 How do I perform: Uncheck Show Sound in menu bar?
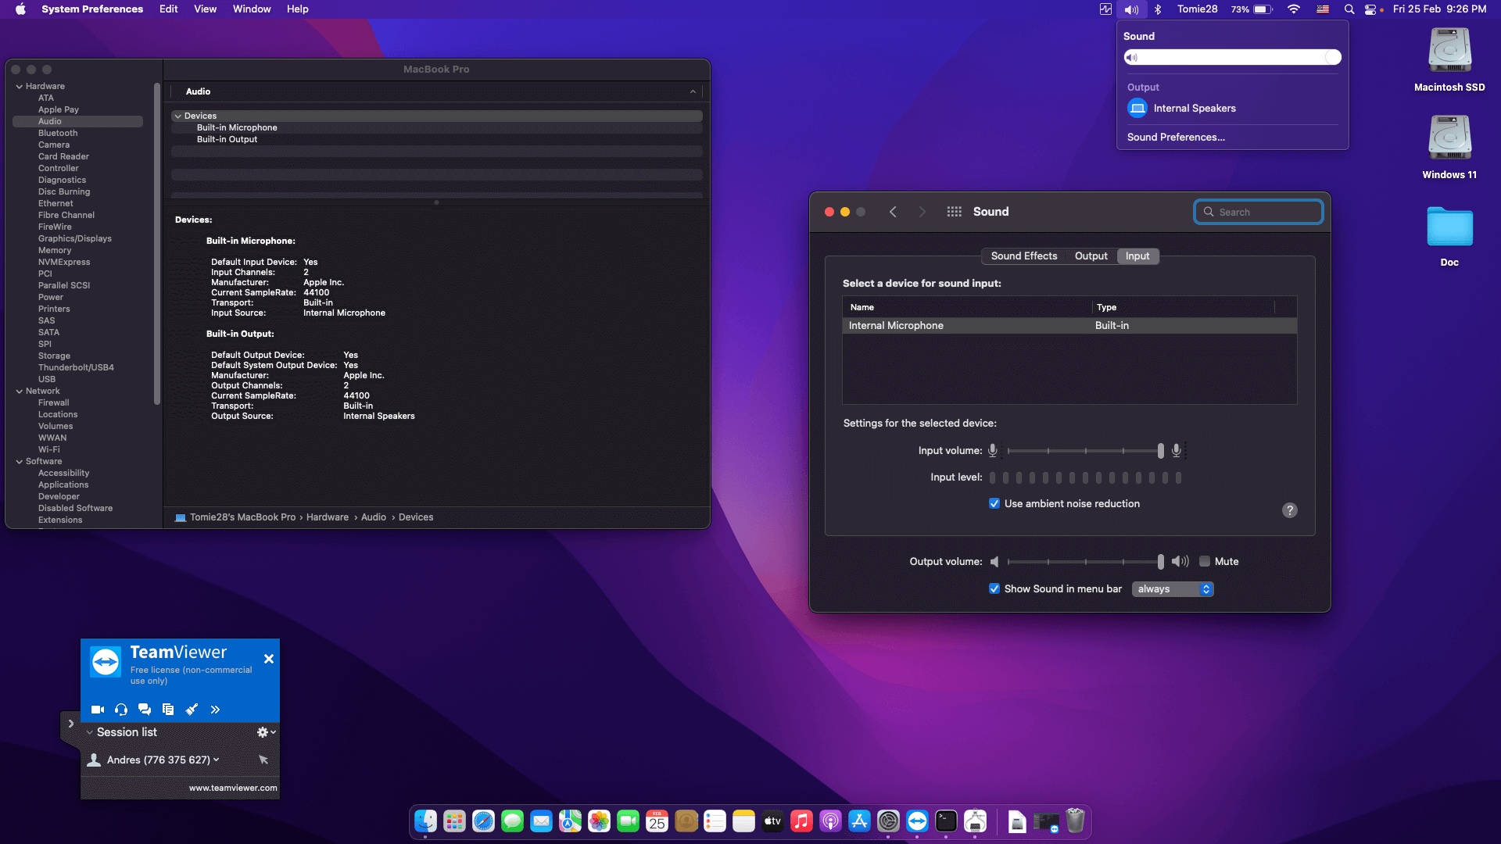coord(994,589)
